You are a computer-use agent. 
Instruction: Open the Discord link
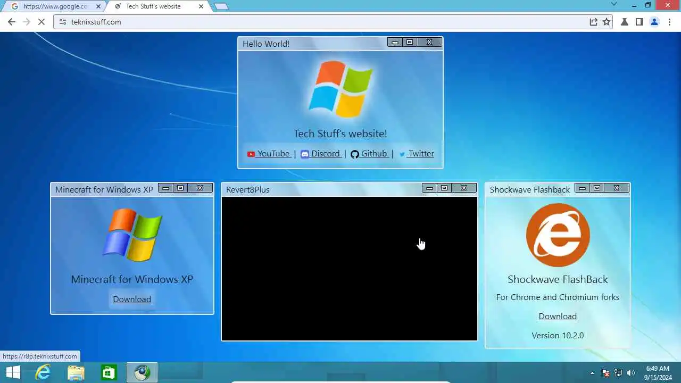click(x=320, y=154)
